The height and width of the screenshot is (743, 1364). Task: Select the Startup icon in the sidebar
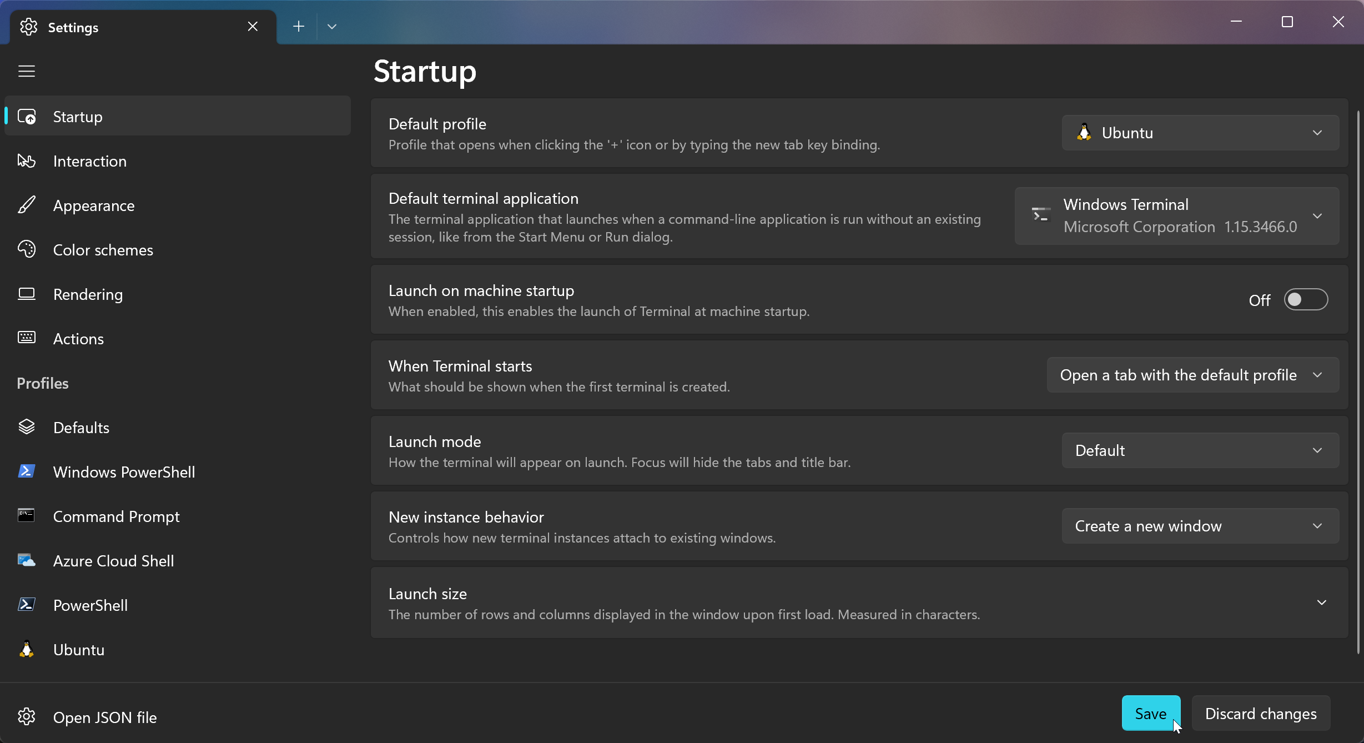[x=27, y=116]
